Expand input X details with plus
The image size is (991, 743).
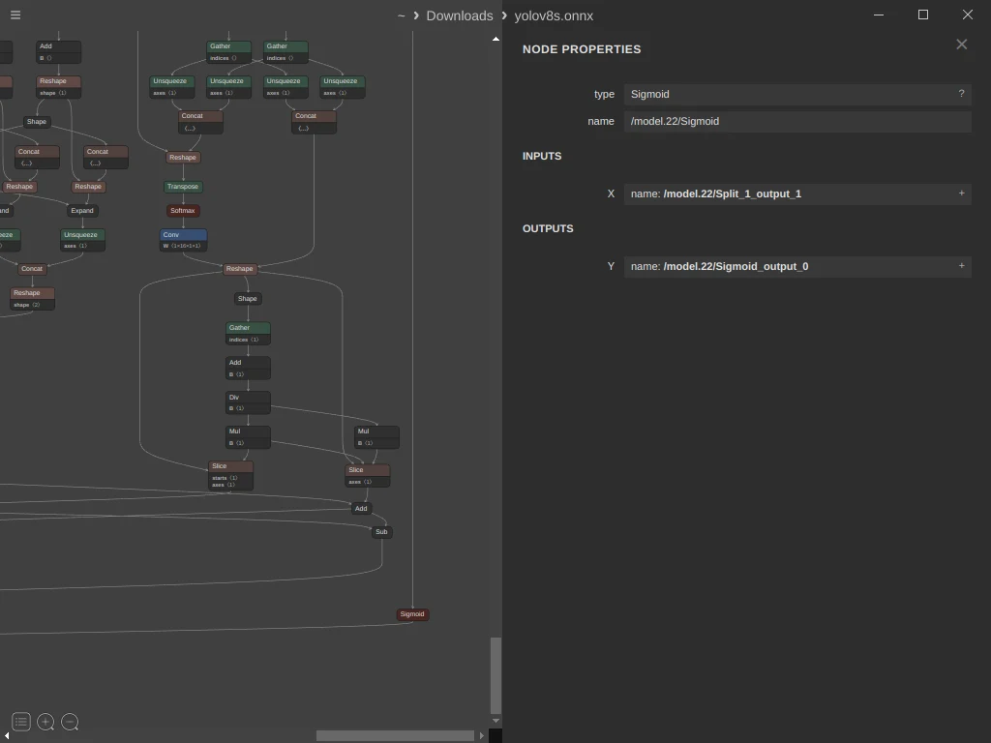click(x=961, y=193)
